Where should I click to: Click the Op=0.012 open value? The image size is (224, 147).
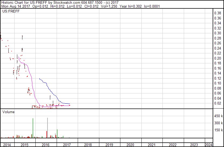tap(40, 6)
